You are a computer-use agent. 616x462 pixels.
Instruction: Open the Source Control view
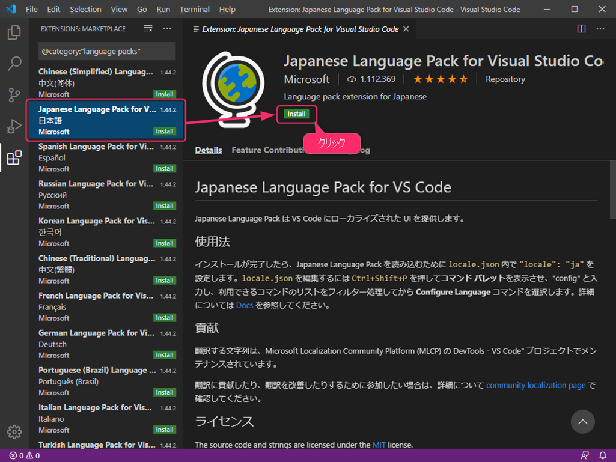[14, 95]
